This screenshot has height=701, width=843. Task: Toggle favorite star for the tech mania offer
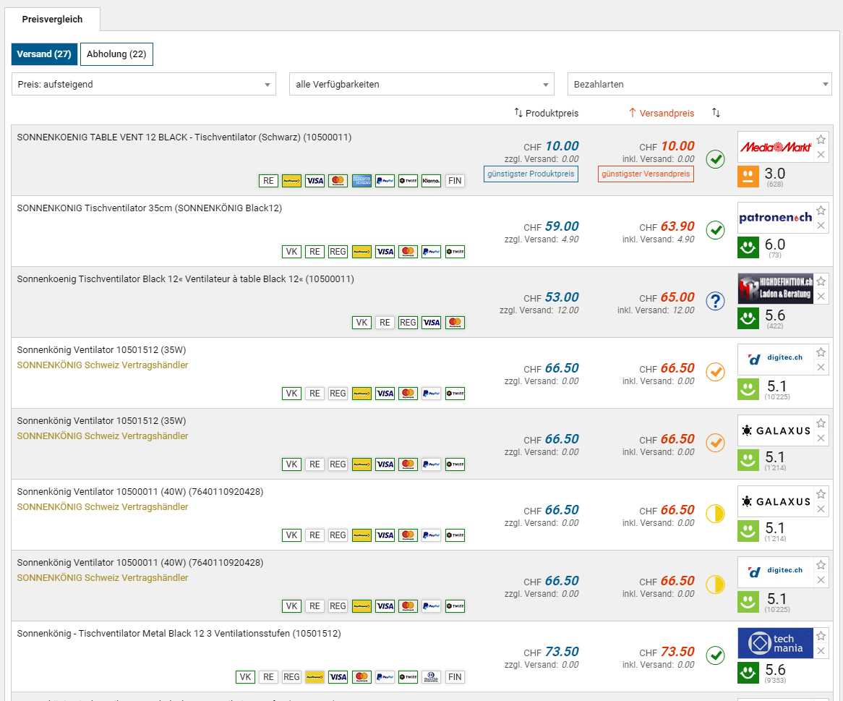click(821, 636)
